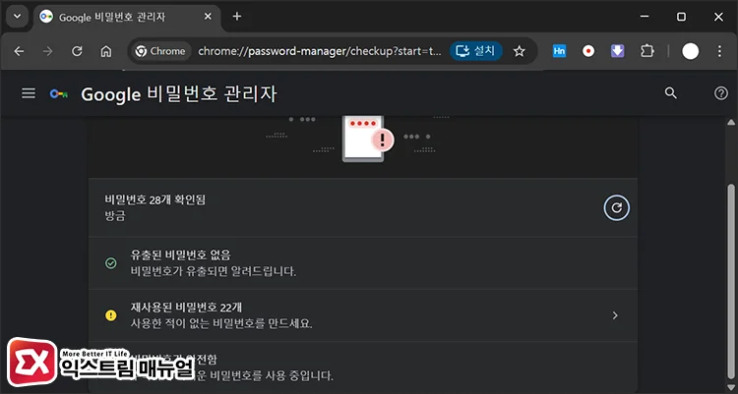Click the red dot recorder extension
738x394 pixels.
click(588, 51)
